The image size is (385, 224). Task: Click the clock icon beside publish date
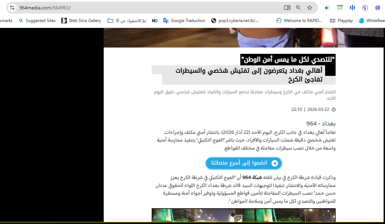click(x=334, y=109)
